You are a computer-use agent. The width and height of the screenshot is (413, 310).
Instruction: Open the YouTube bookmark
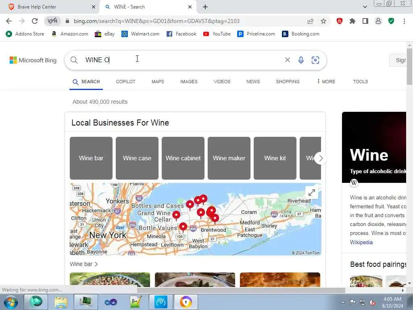point(217,34)
